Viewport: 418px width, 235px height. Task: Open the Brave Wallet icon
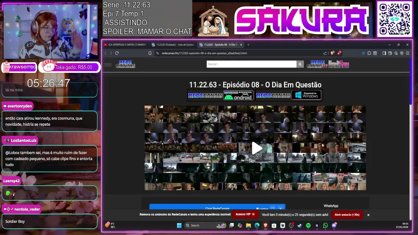[390, 53]
